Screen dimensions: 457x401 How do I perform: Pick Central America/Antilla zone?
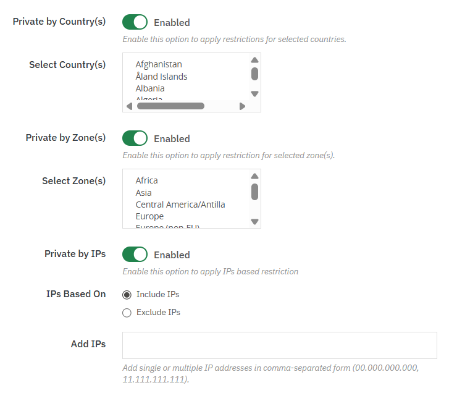pos(180,205)
